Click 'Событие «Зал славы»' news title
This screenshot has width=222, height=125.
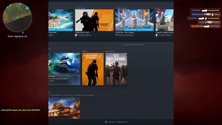(125, 32)
